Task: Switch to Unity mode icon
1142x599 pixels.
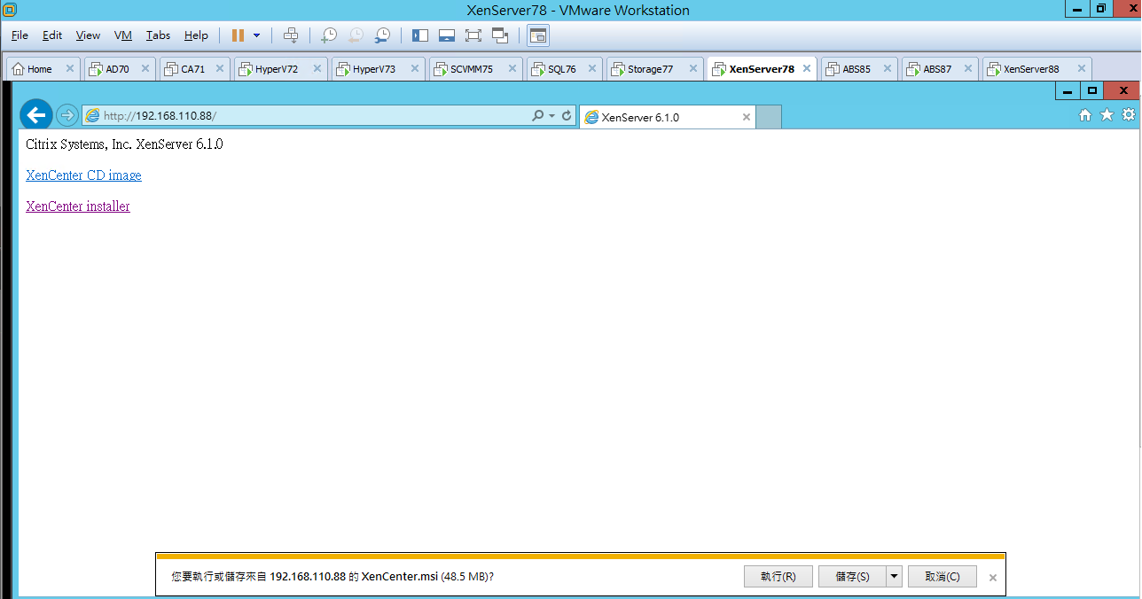Action: point(500,35)
